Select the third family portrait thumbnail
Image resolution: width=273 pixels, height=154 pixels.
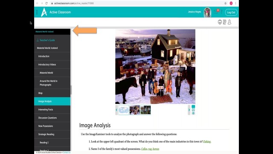click(x=145, y=110)
